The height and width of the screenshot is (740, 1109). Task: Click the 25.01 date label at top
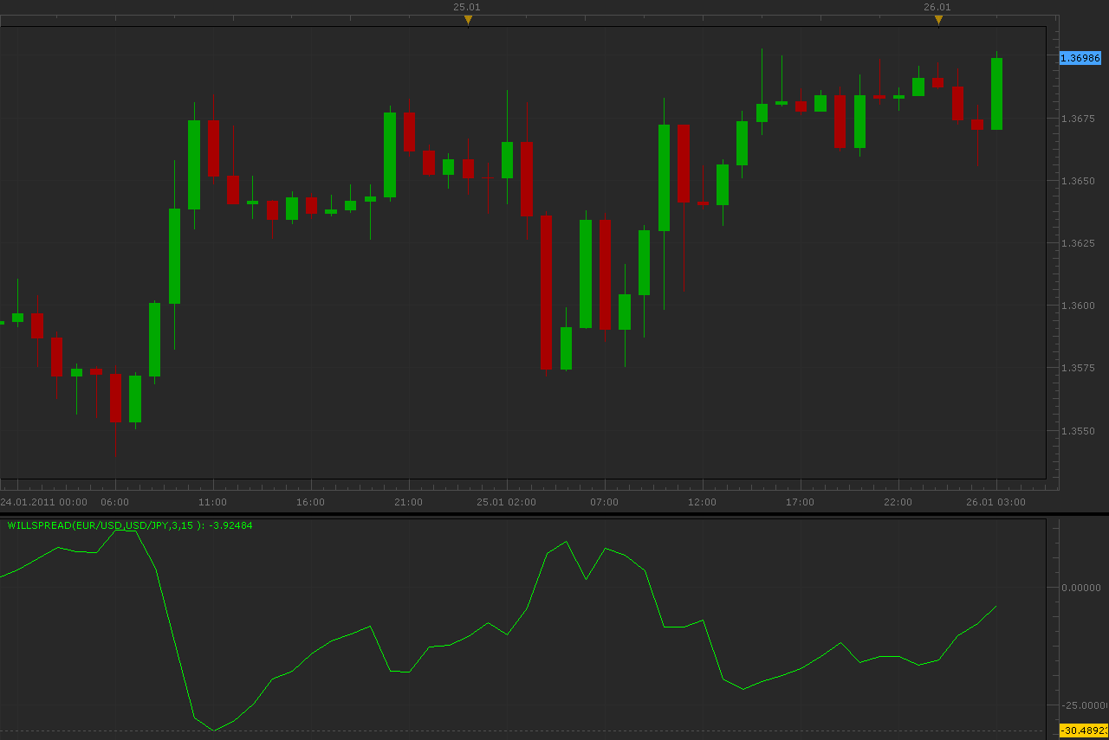coord(467,7)
